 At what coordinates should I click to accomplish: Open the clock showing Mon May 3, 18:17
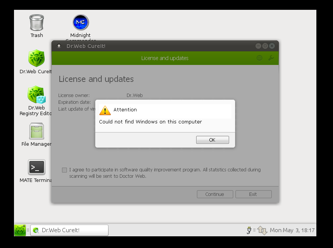292,230
